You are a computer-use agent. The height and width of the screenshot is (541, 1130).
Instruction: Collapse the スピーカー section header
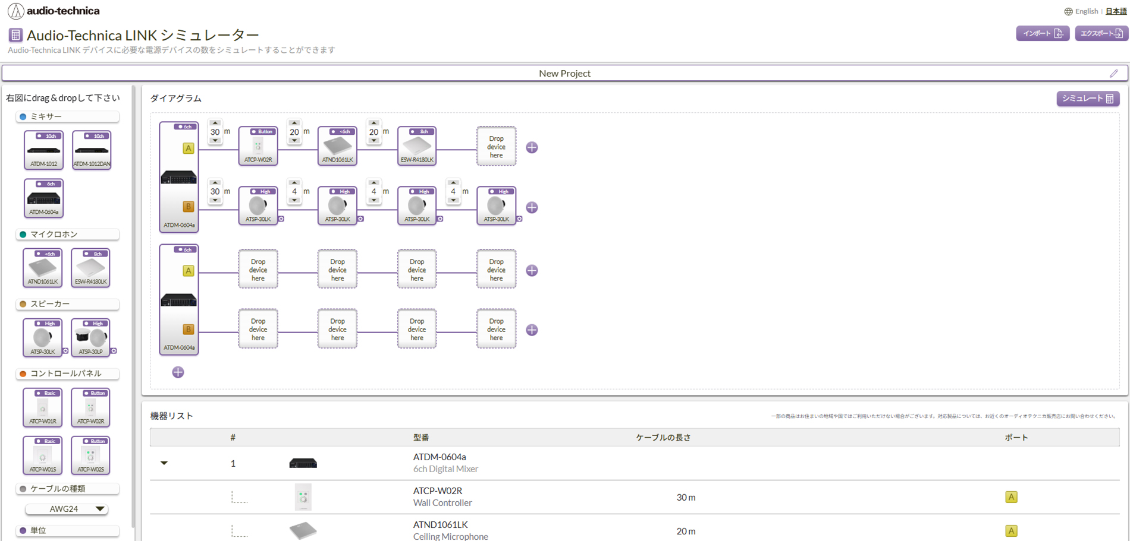pos(67,304)
